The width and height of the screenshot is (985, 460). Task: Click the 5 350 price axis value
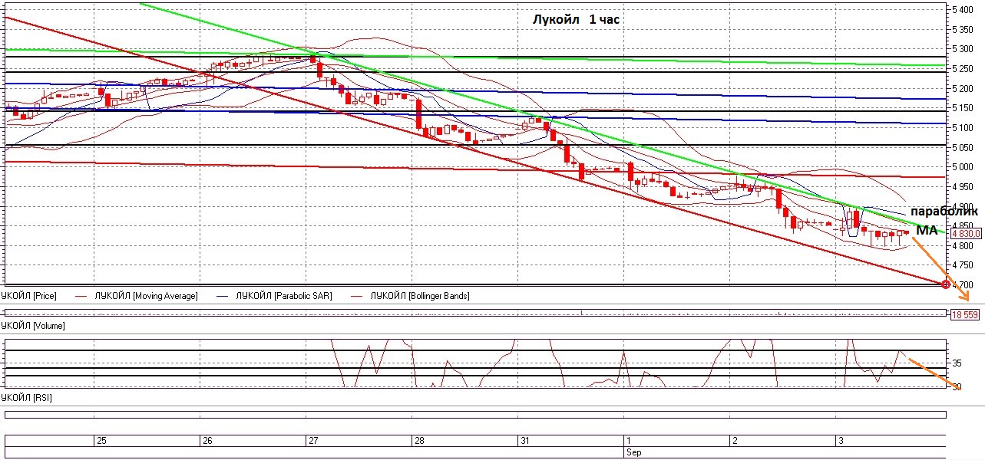pyautogui.click(x=964, y=30)
